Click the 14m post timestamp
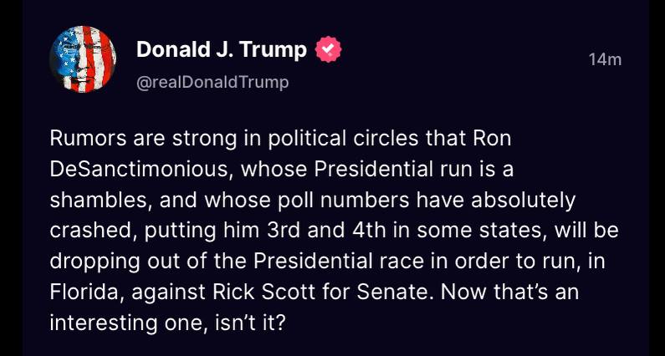665x356 pixels. [605, 59]
